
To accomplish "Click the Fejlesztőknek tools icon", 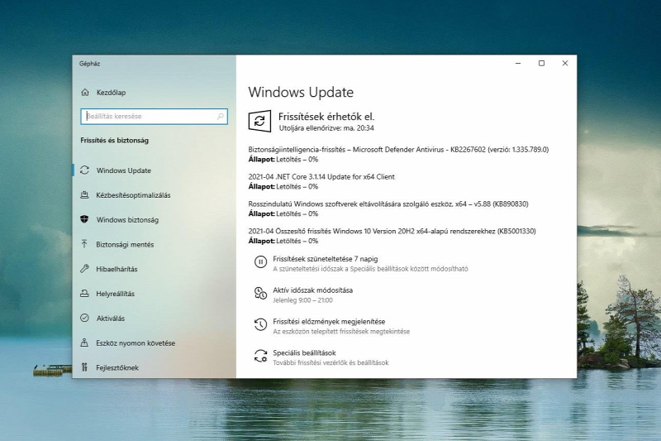I will click(x=84, y=367).
